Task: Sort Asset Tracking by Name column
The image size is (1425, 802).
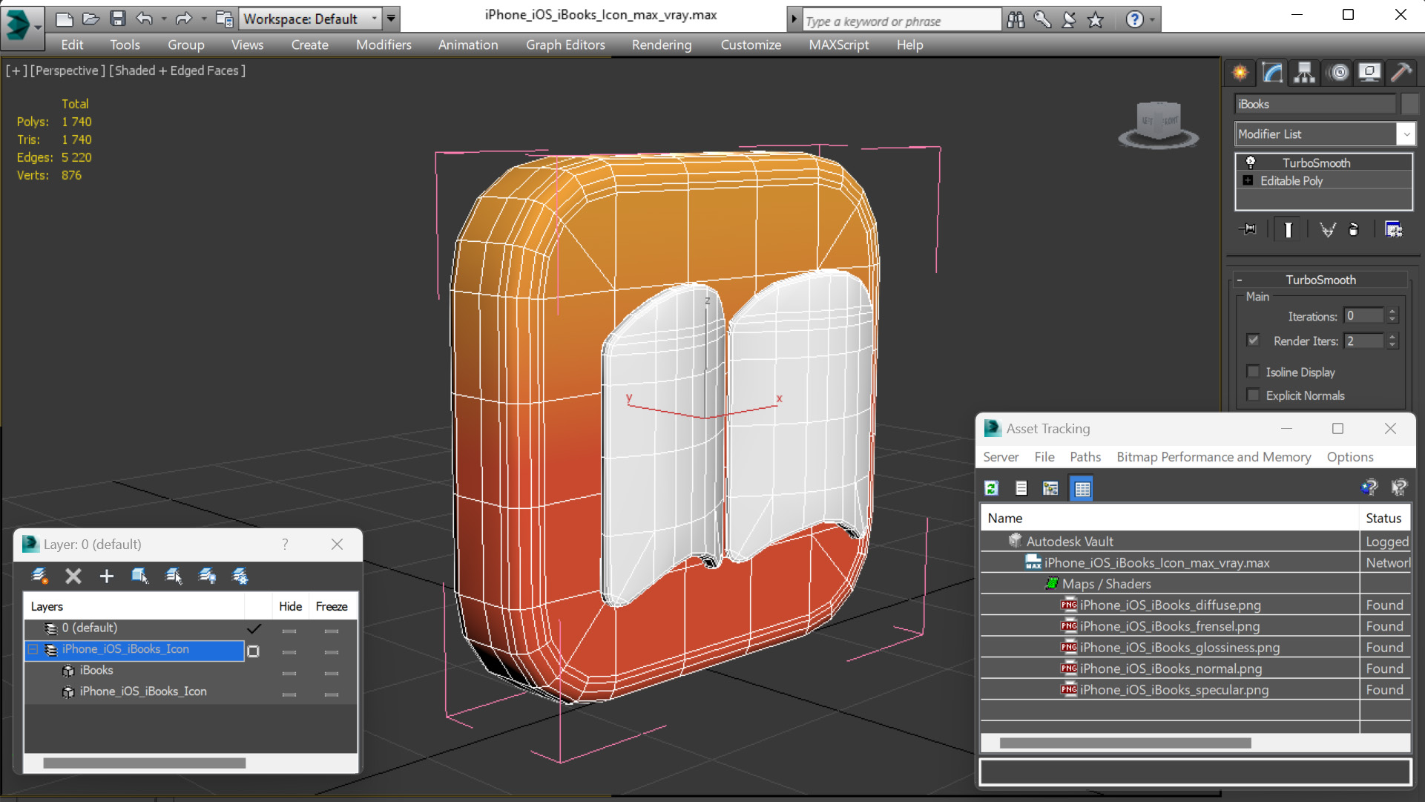Action: 1170,518
